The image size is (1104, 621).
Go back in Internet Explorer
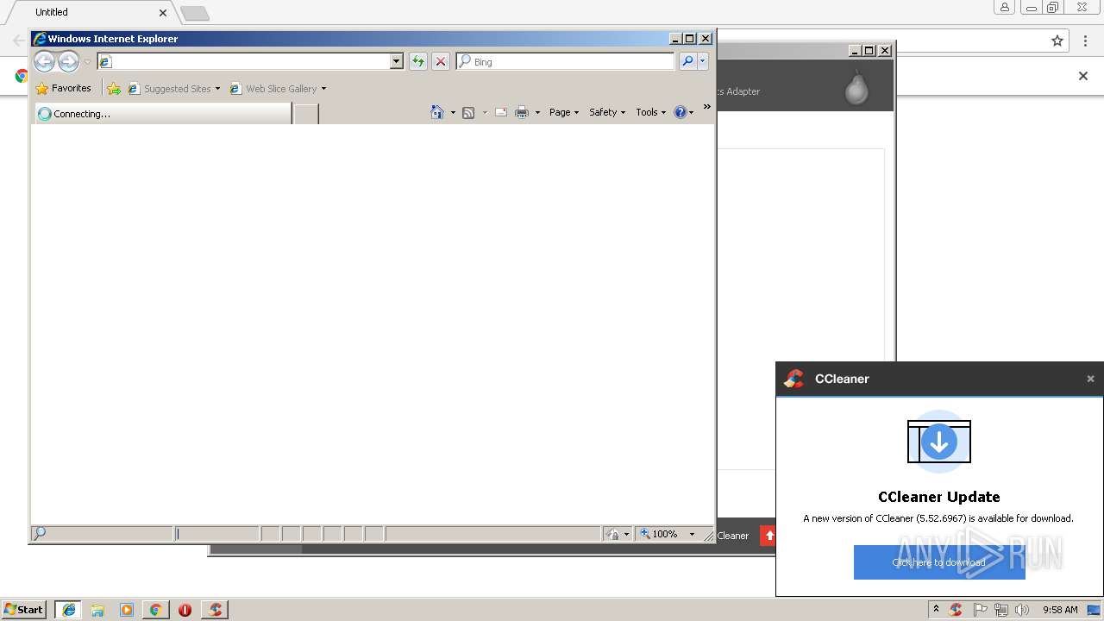(x=44, y=61)
